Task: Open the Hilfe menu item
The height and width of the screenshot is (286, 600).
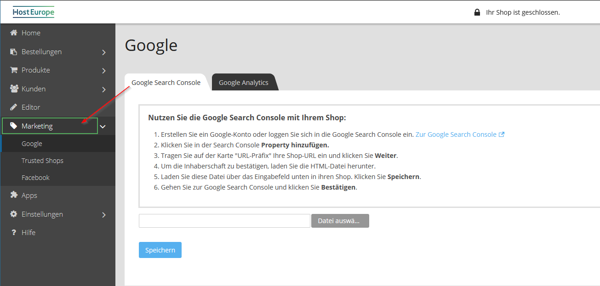Action: [57, 233]
